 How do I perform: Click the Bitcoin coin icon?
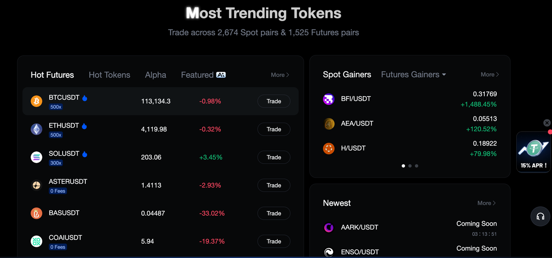click(x=37, y=101)
